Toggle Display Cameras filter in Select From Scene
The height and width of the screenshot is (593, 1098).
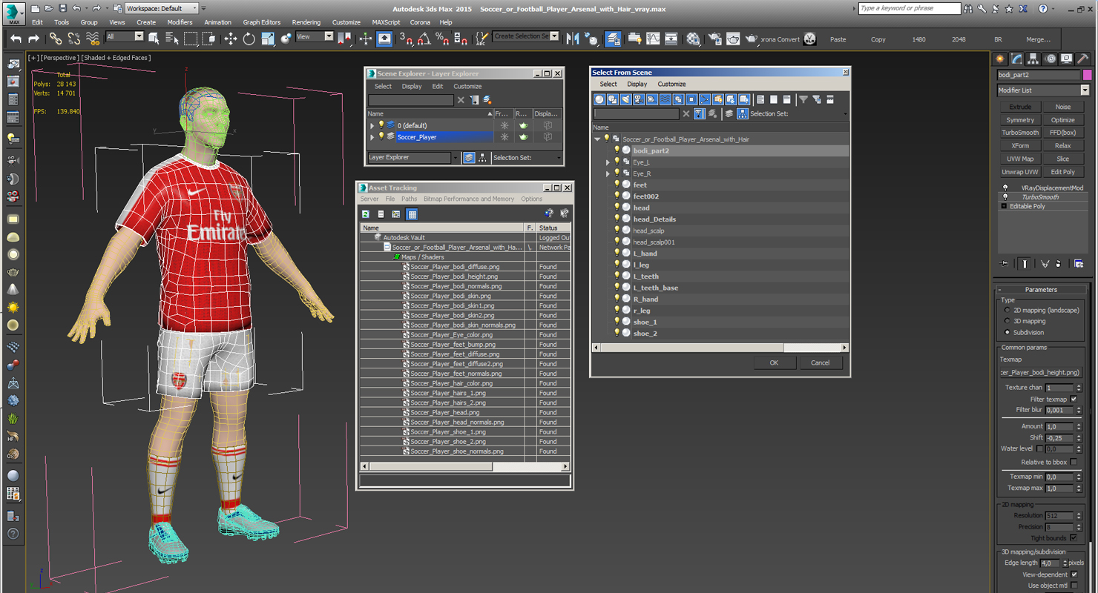coord(639,99)
